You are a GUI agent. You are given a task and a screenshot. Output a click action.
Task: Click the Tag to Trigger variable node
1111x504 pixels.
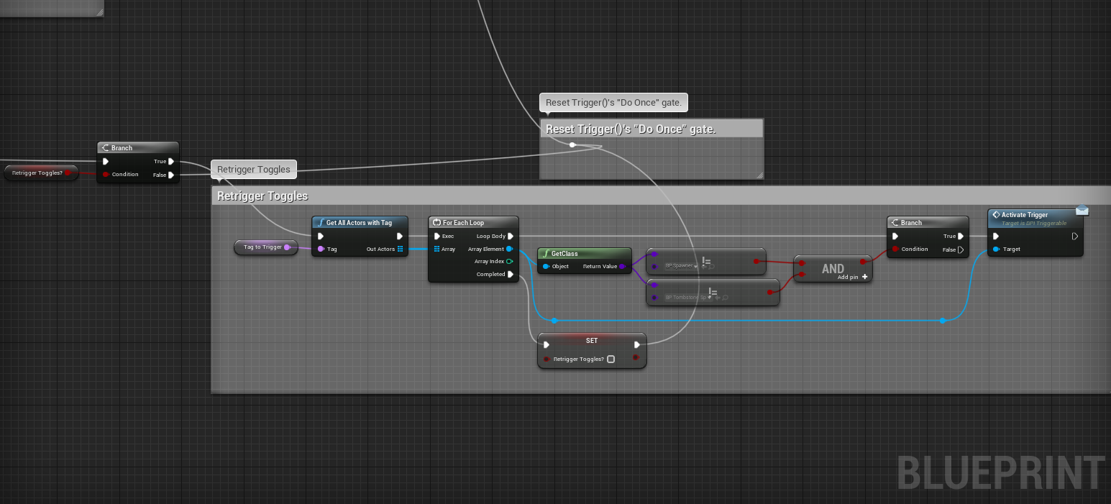262,247
